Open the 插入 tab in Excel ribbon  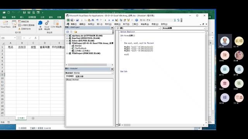[22, 17]
